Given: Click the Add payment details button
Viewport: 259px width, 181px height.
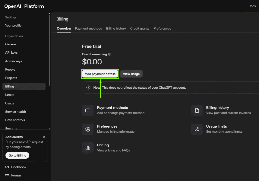Looking at the screenshot, I should 100,74.
